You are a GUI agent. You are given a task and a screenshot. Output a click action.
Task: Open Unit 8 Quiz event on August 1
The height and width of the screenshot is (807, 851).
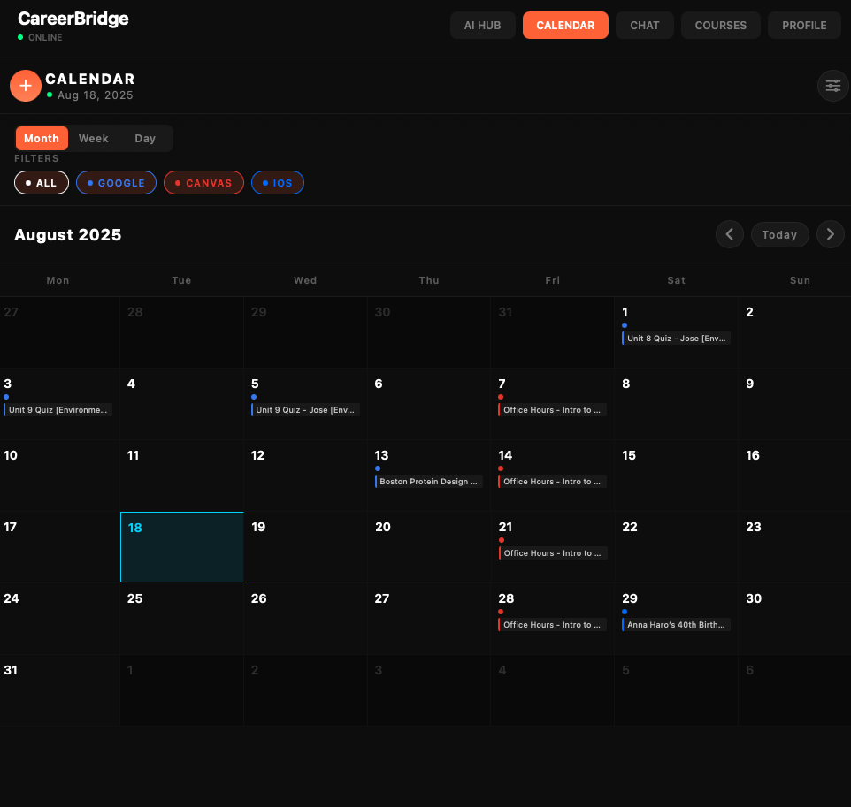[x=677, y=339]
